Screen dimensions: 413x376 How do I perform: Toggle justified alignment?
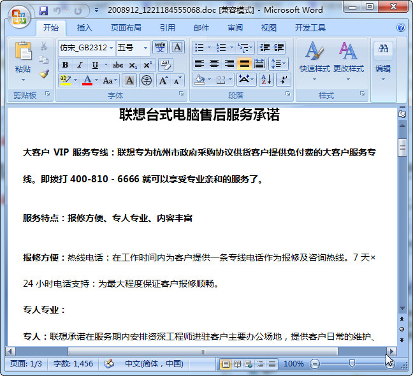[x=244, y=64]
